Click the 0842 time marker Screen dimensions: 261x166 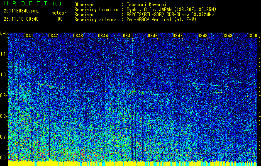tap(53, 36)
